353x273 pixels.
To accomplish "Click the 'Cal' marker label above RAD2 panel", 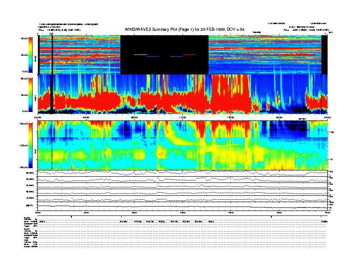I will coord(51,34).
